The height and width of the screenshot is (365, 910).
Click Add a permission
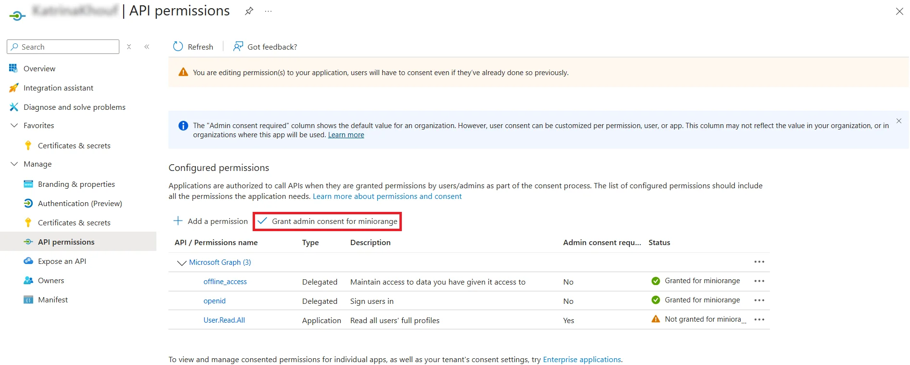click(x=210, y=221)
